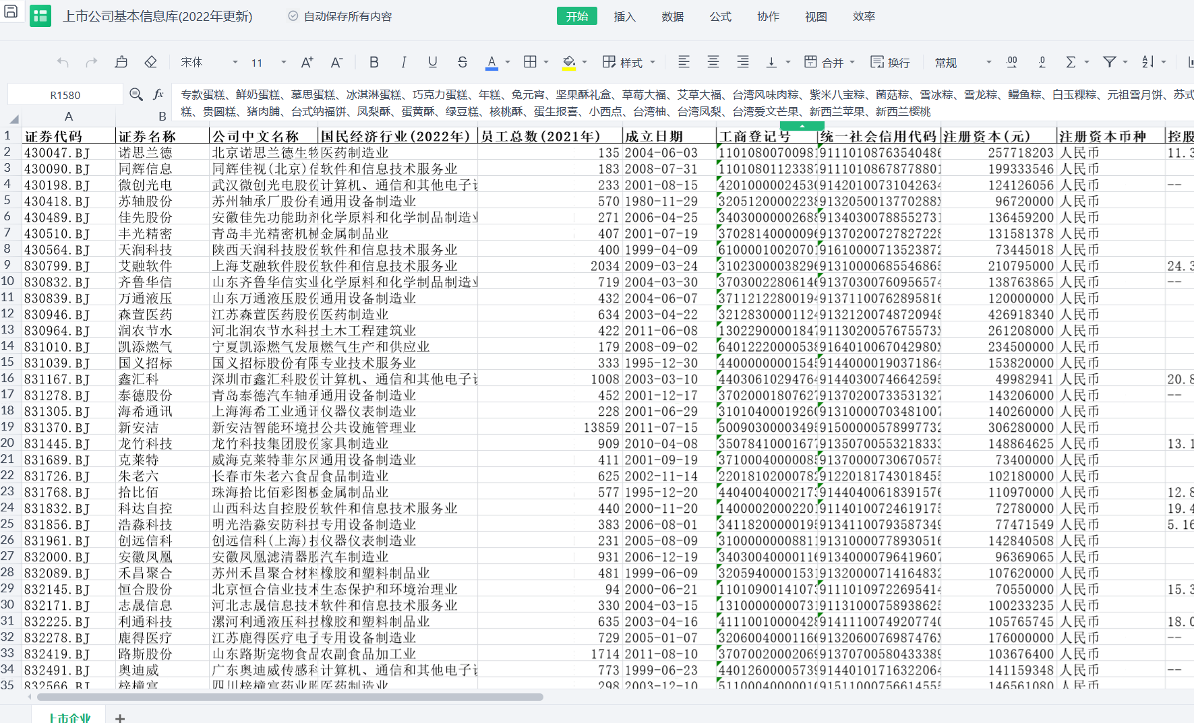Undo the last action

coord(63,63)
